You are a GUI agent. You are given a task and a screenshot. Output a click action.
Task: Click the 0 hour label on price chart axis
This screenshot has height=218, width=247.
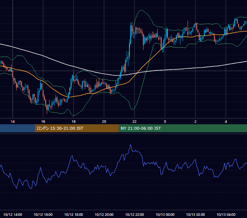pos(165,122)
